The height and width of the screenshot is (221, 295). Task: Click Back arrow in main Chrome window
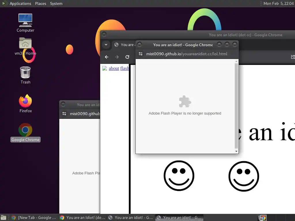pyautogui.click(x=107, y=57)
